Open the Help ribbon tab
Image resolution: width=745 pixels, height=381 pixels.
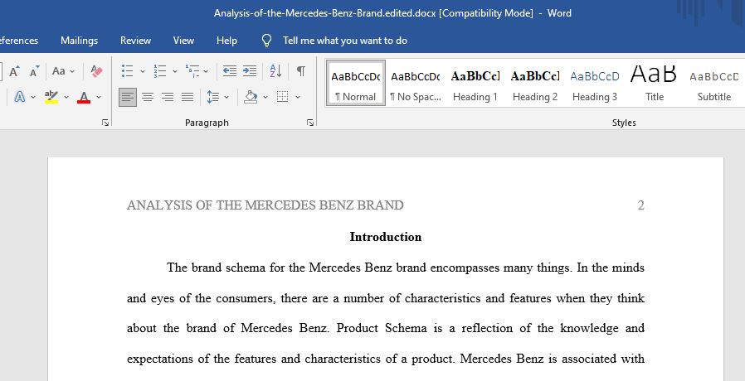click(226, 41)
